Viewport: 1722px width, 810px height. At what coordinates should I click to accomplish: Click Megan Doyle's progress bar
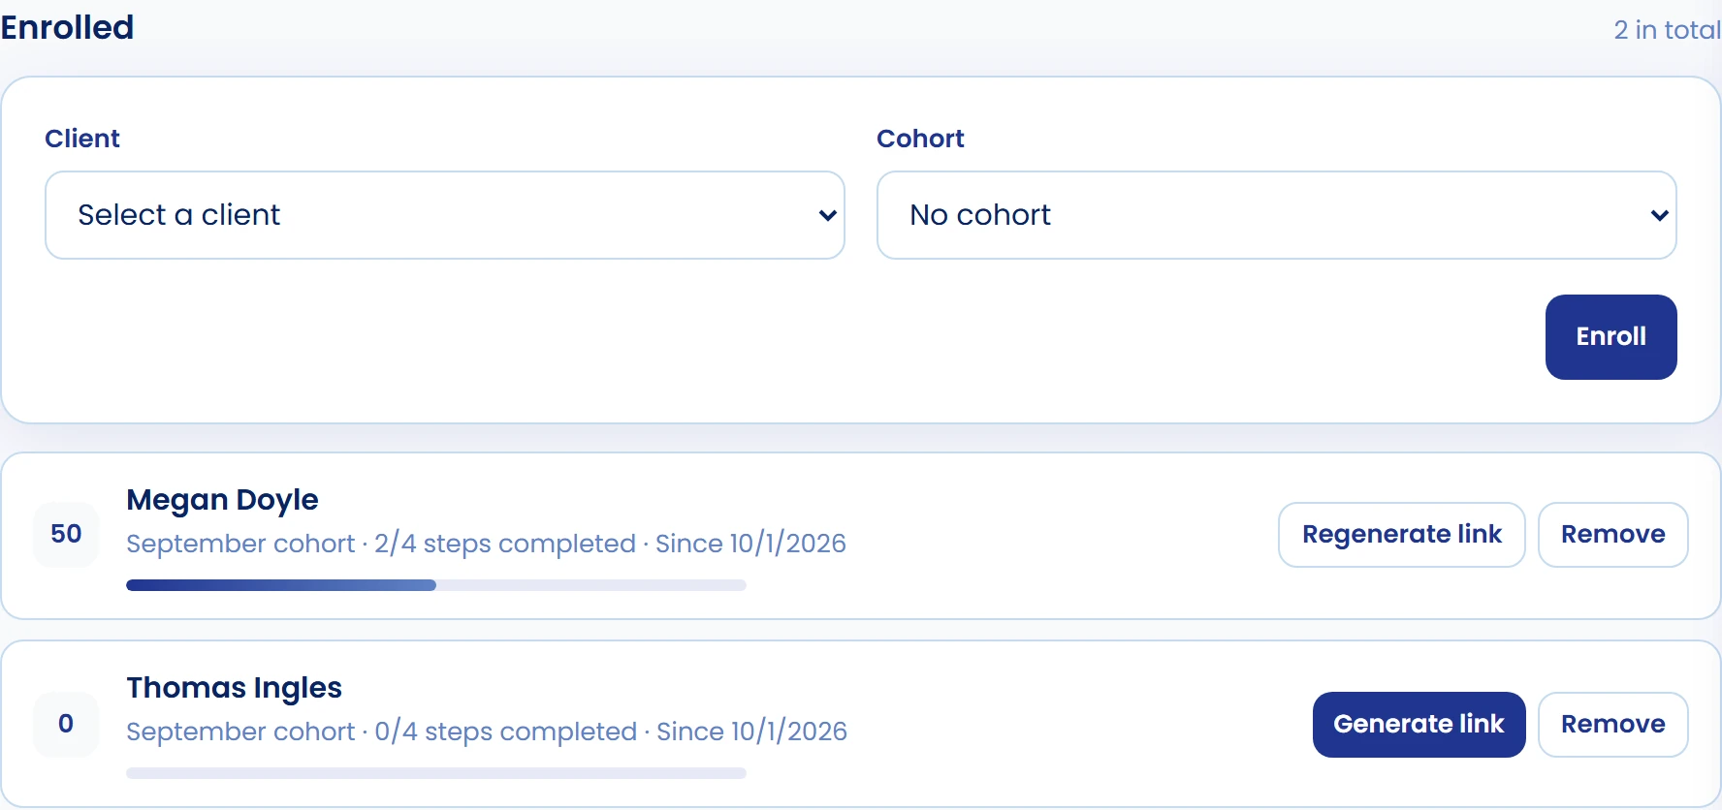click(436, 585)
